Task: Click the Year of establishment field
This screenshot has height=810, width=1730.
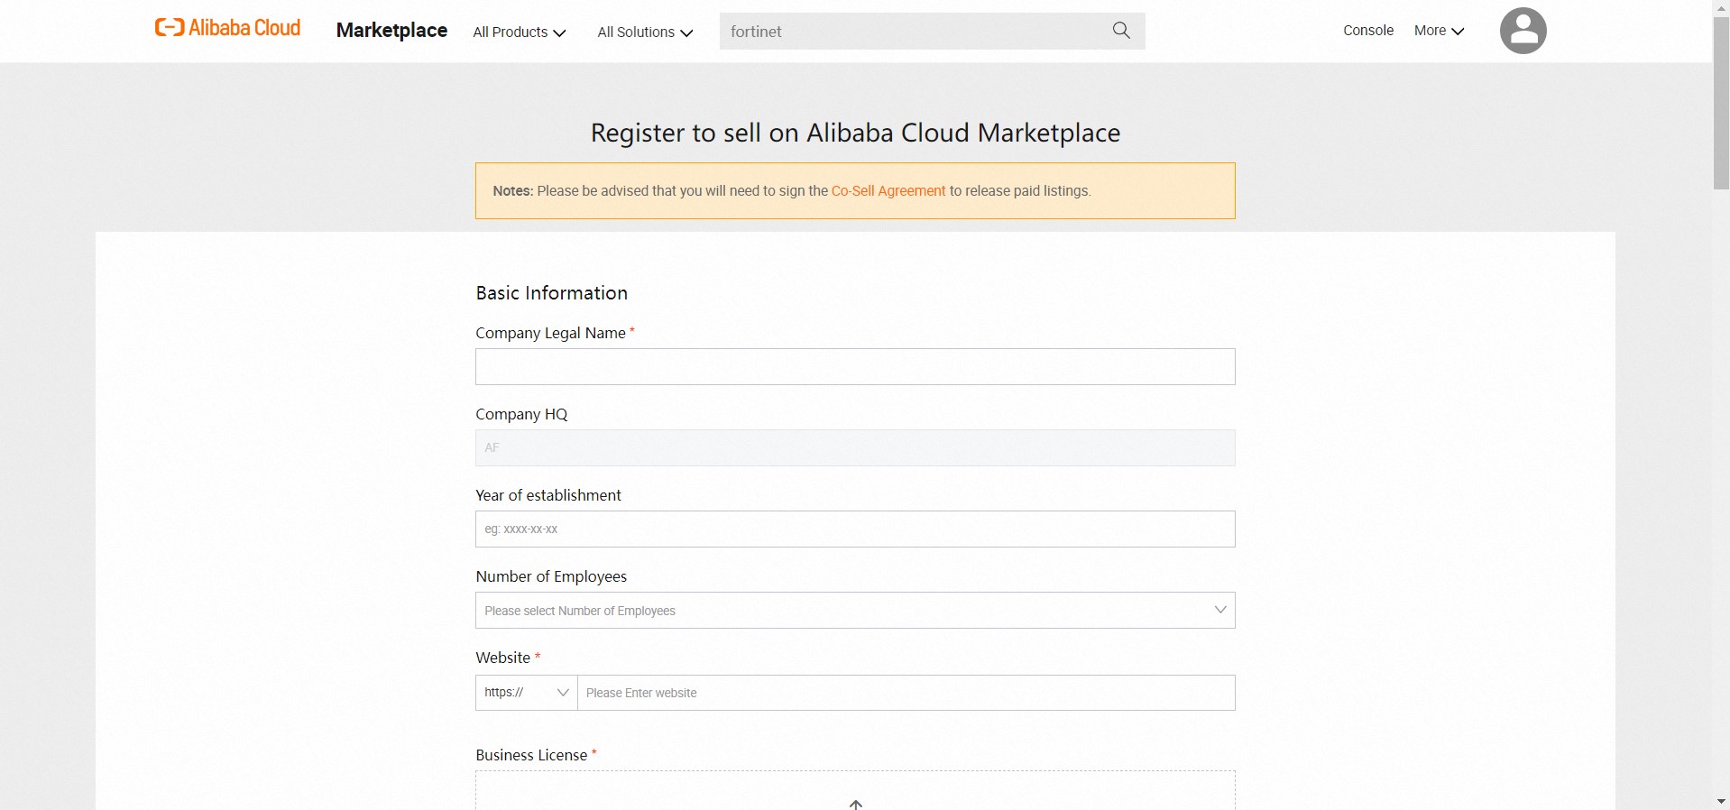Action: coord(854,529)
